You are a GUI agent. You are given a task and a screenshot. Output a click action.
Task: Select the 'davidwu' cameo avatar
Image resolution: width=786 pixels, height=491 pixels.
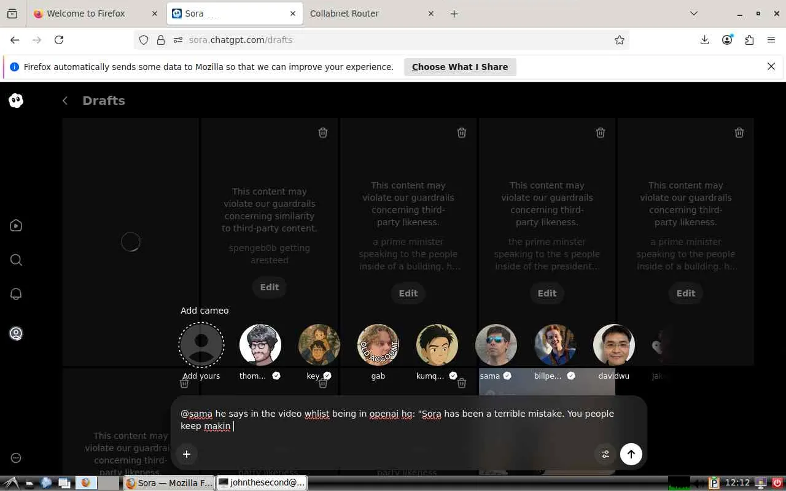[614, 345]
